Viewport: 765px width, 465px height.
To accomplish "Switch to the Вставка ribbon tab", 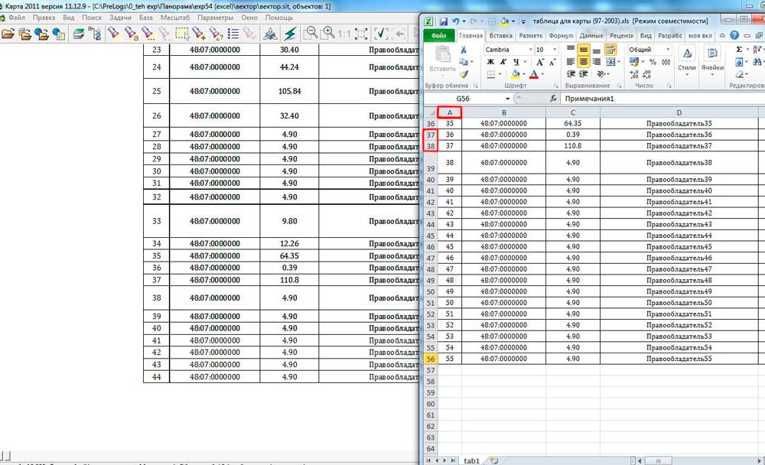I will [501, 35].
